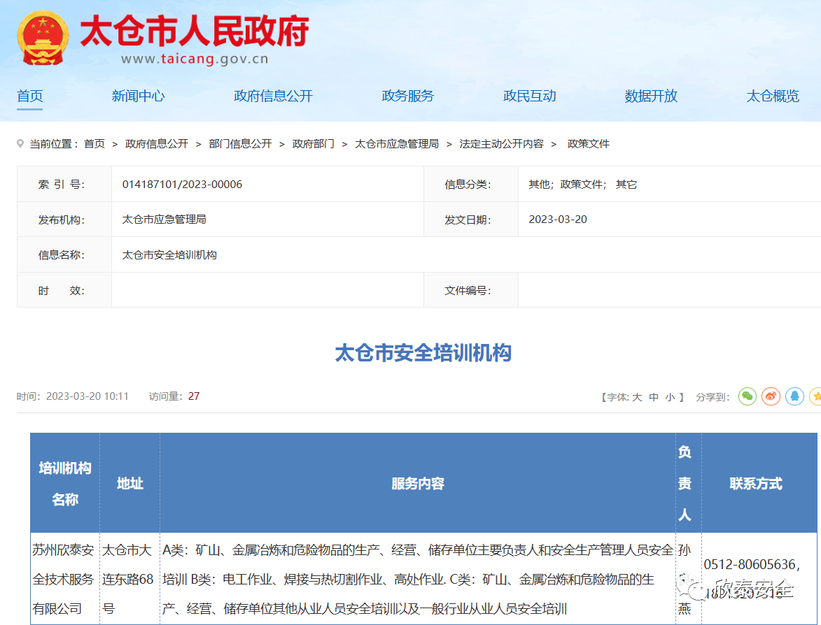Share the article to WeChat
The width and height of the screenshot is (821, 625).
[748, 396]
